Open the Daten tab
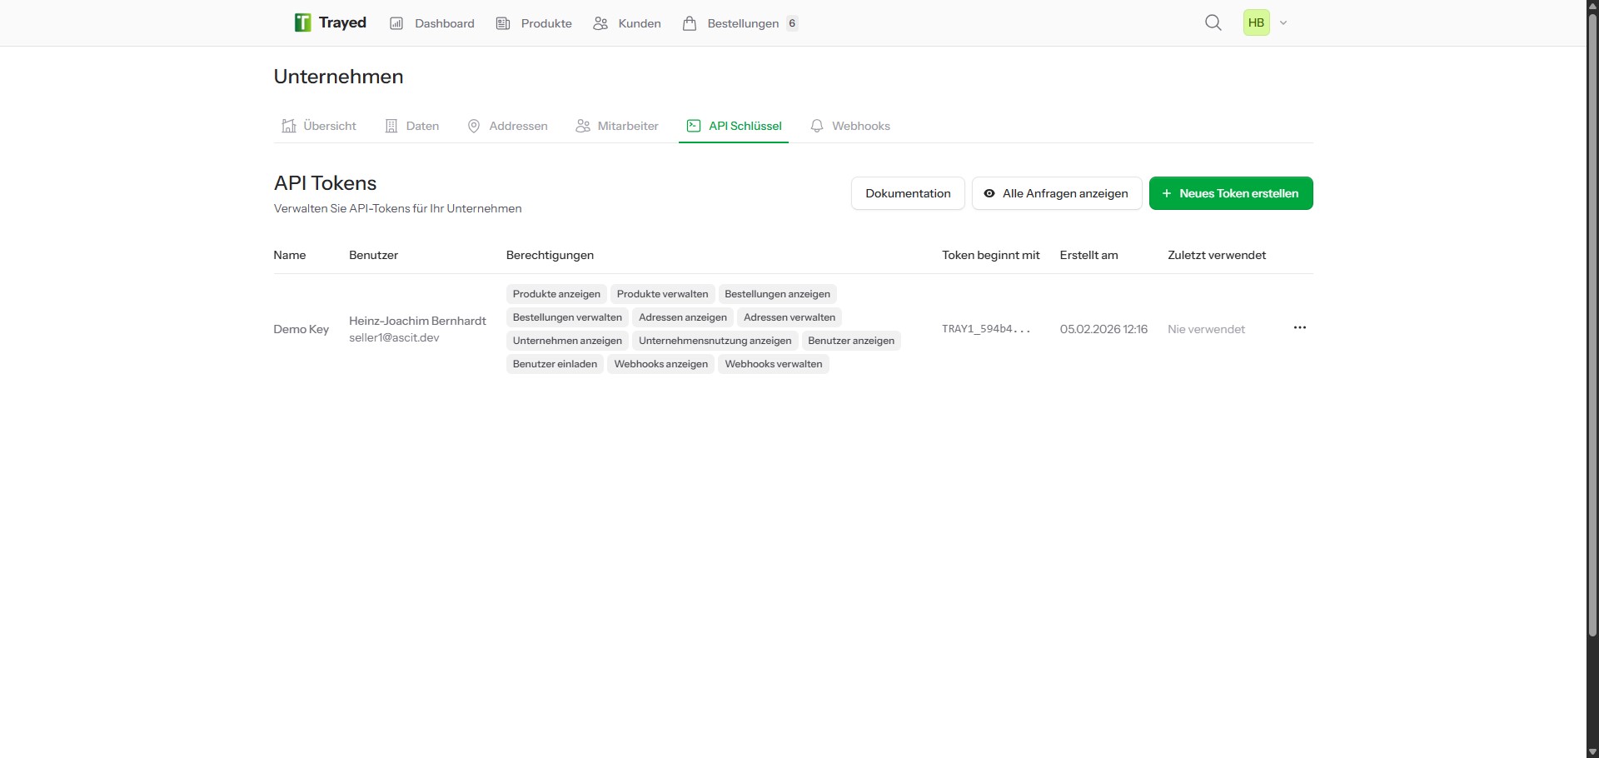 tap(411, 126)
